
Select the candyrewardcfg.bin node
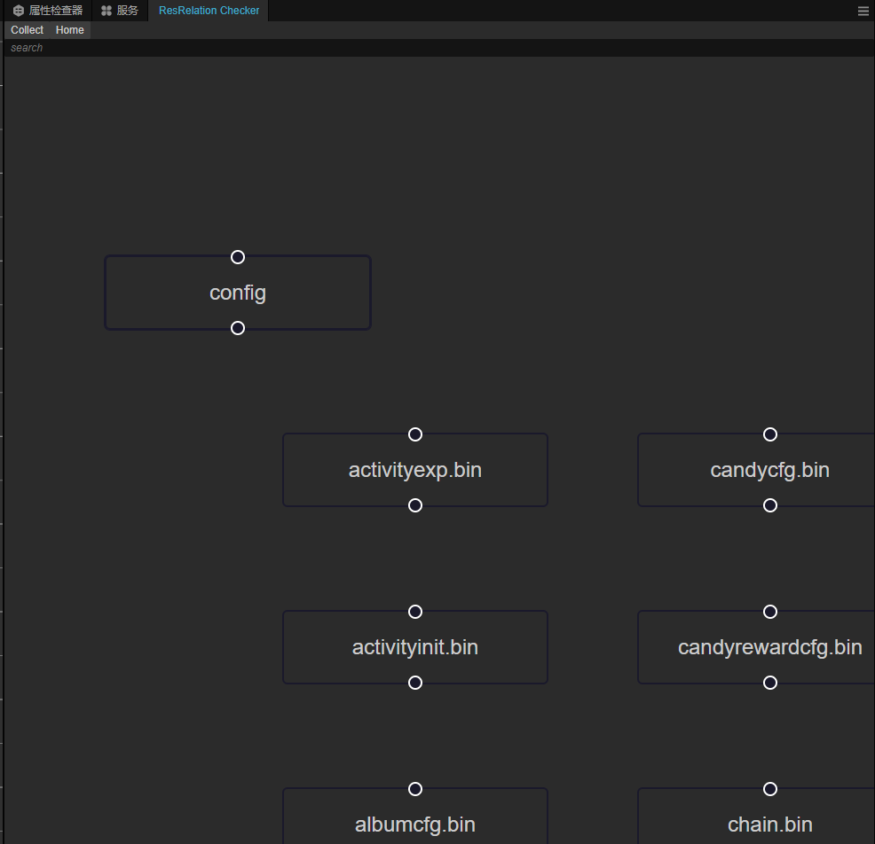[756, 647]
